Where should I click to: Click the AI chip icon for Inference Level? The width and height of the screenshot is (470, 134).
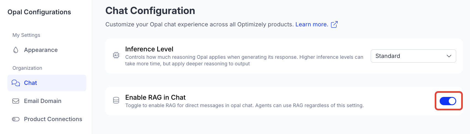click(116, 55)
